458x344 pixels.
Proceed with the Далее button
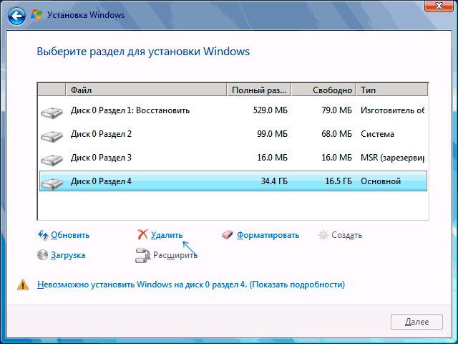click(416, 322)
